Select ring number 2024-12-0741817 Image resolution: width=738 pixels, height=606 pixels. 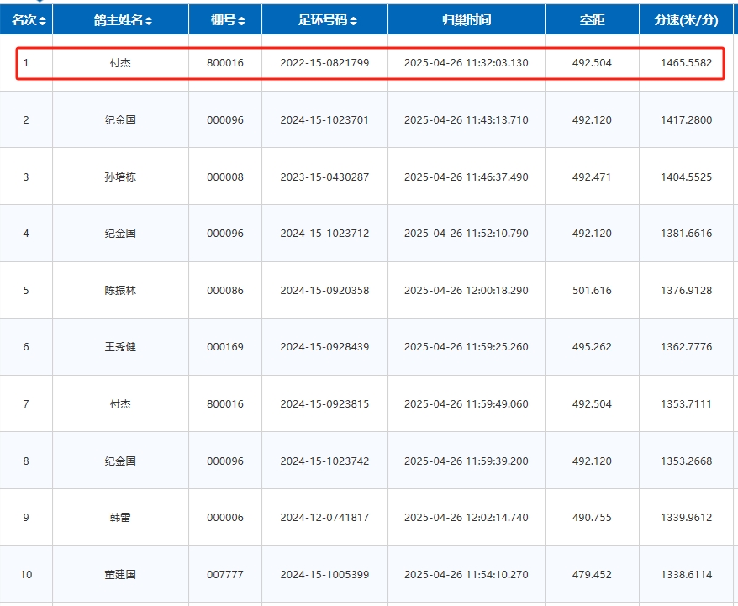(324, 518)
